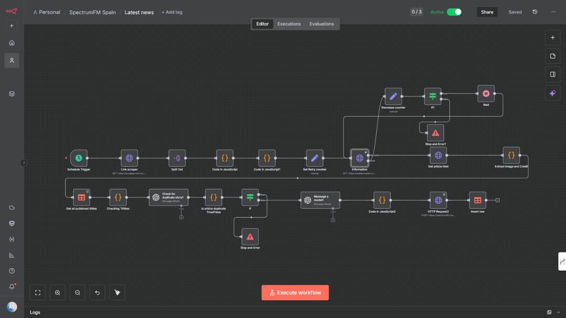Click the Insert row node

coord(477,200)
